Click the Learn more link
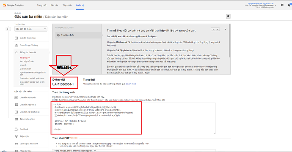The width and height of the screenshot is (292, 152). [x=131, y=84]
